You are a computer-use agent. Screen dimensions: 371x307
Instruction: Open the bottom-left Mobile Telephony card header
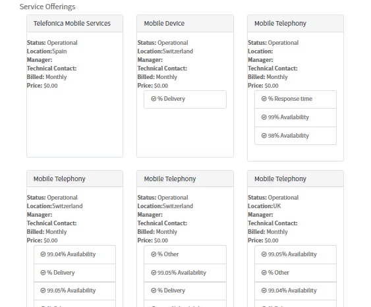74,179
